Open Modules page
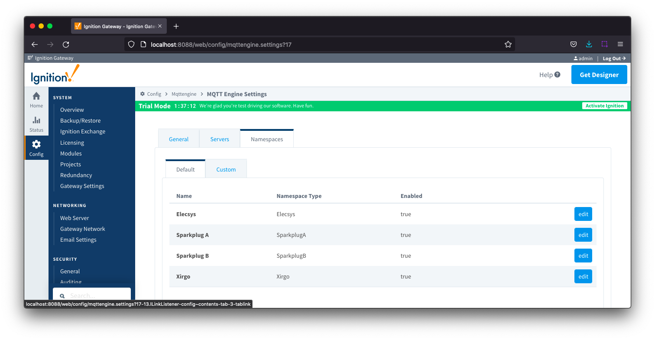 71,153
